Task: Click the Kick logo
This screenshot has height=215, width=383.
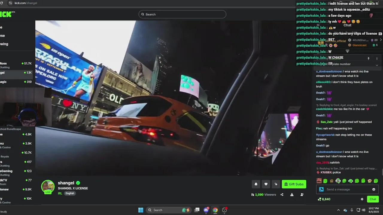Action: [x=7, y=14]
